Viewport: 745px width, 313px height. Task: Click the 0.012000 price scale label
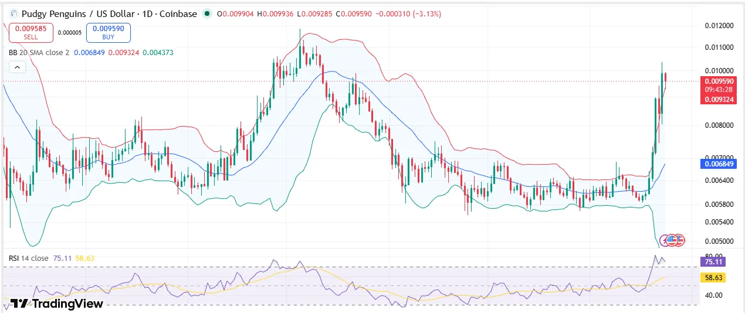pyautogui.click(x=719, y=26)
